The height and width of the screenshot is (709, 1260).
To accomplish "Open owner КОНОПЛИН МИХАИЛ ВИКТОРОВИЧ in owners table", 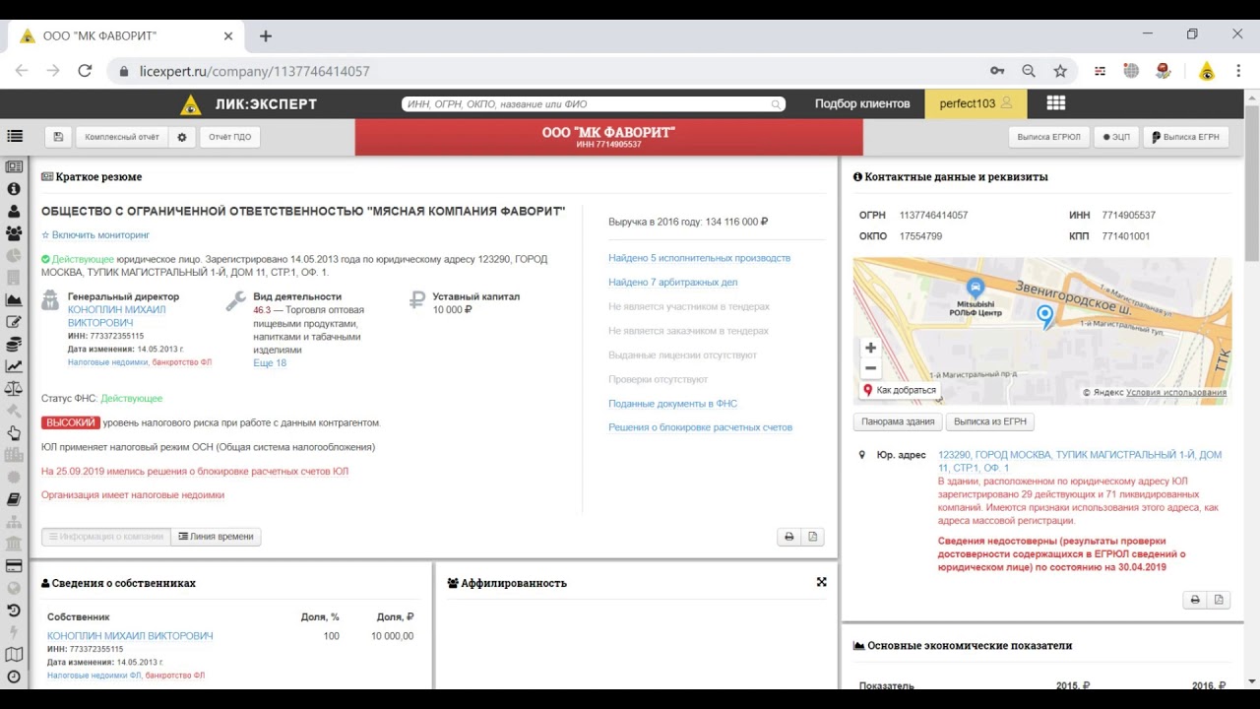I will pyautogui.click(x=130, y=636).
